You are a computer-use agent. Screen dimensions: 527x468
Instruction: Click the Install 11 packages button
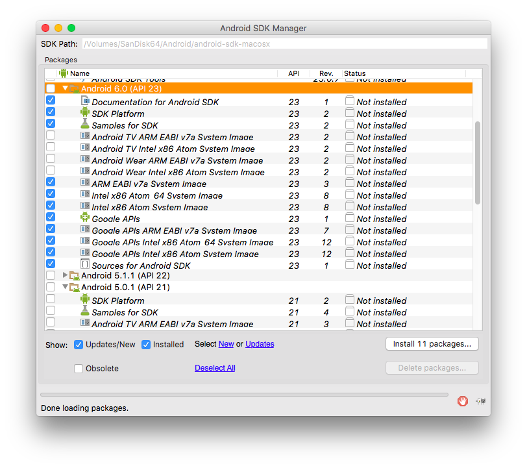(x=432, y=344)
